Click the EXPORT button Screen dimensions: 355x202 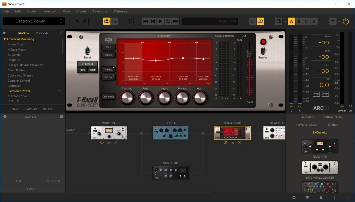coord(32,189)
